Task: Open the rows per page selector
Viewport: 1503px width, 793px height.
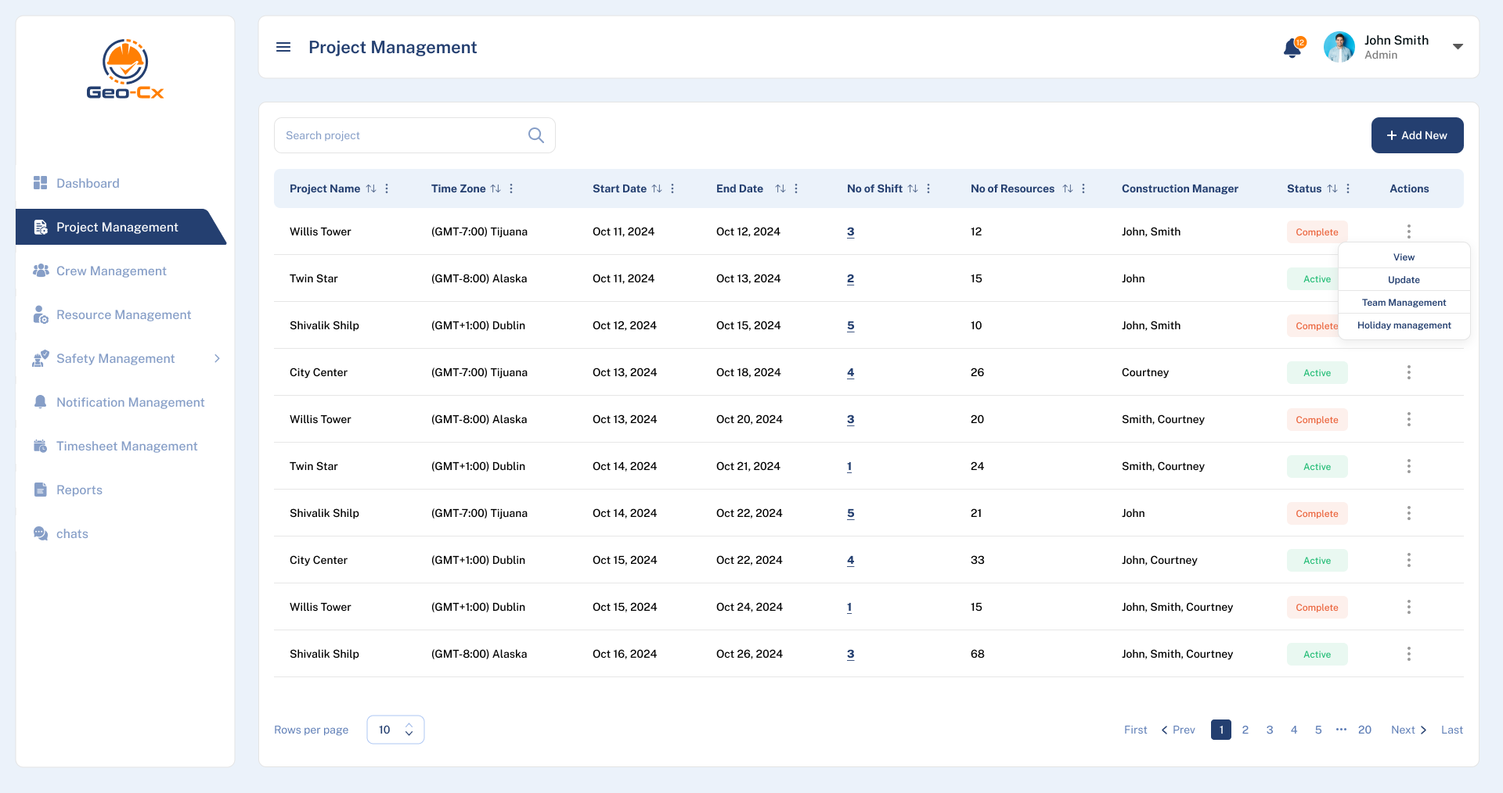Action: click(395, 730)
